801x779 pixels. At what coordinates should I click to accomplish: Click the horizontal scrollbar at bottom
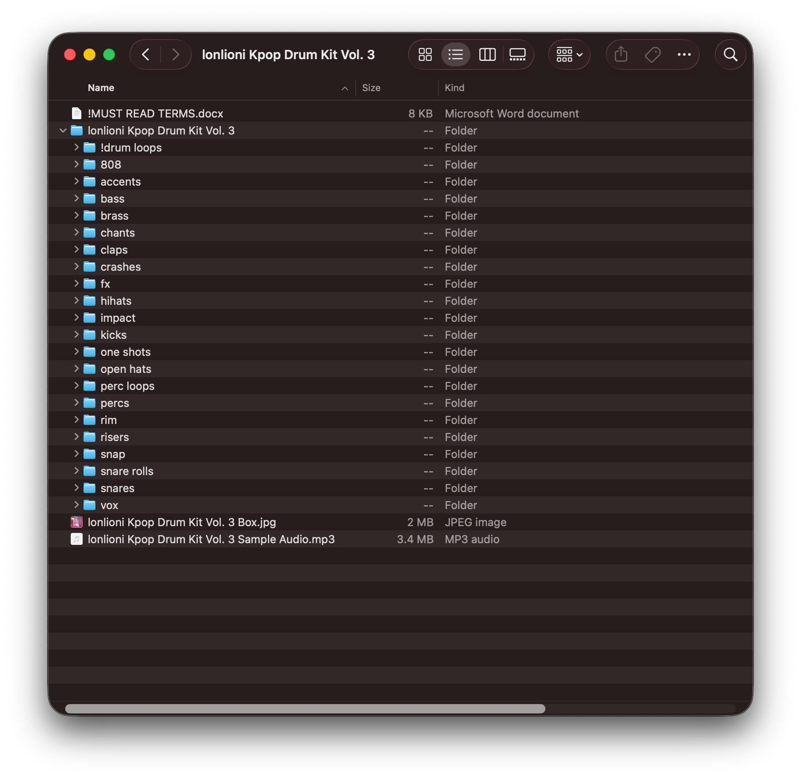(x=305, y=709)
